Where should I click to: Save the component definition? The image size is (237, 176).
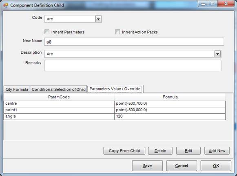[147, 166]
